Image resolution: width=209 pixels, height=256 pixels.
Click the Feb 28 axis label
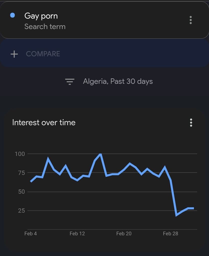tap(170, 234)
